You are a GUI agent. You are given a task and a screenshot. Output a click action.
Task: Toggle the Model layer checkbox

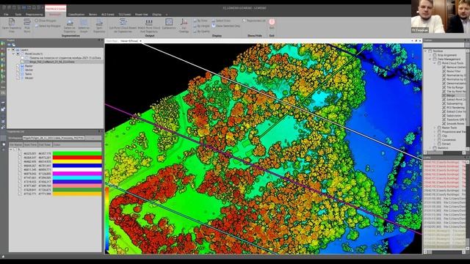click(18, 78)
